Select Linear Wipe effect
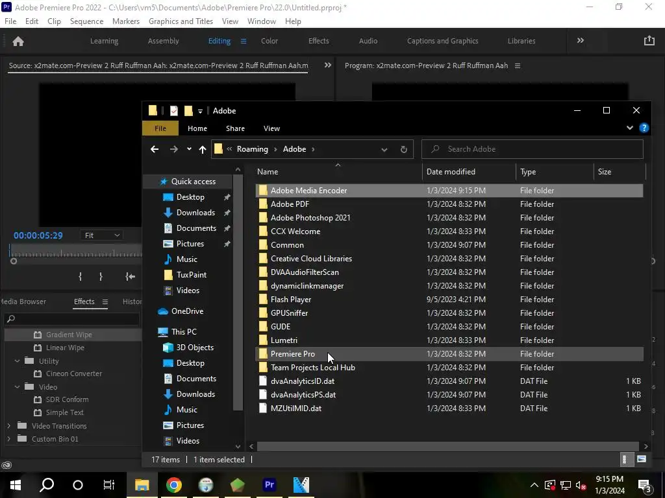 66,348
